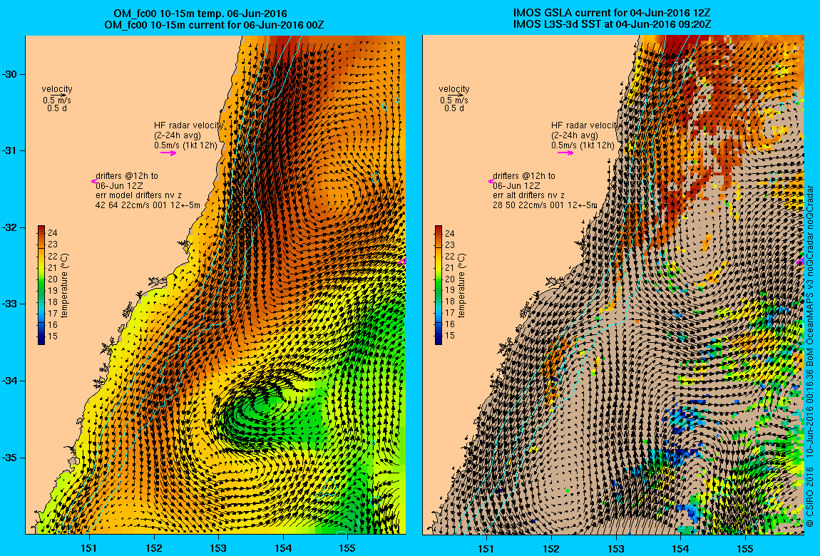Click the black velocity scale arrow in left map

59,96
